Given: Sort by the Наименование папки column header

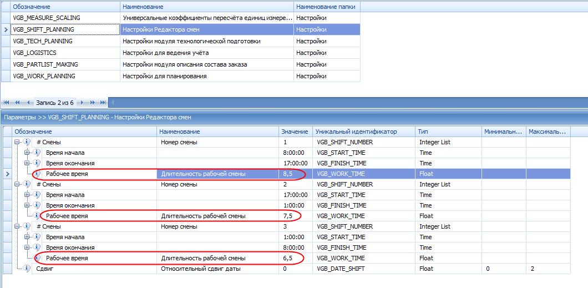Looking at the screenshot, I should tap(327, 7).
